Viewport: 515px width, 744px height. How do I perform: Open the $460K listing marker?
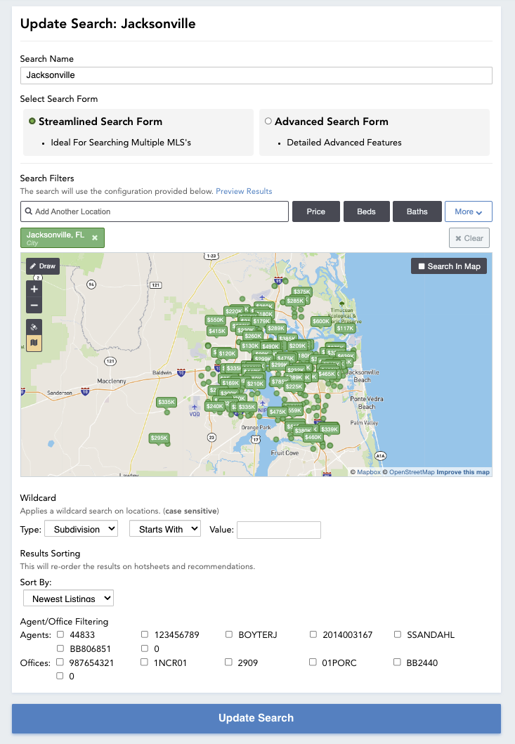[x=313, y=438]
